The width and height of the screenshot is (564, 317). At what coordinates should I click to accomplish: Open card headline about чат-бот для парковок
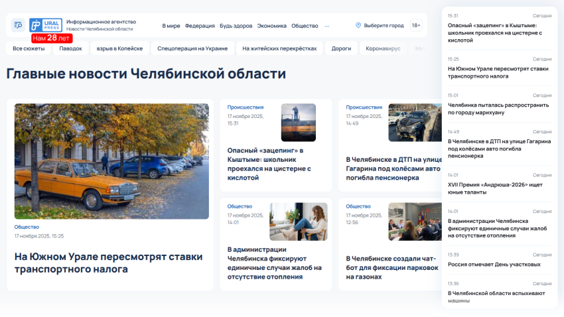pos(392,268)
